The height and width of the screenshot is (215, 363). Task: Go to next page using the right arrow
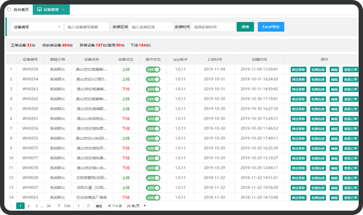click(x=58, y=206)
